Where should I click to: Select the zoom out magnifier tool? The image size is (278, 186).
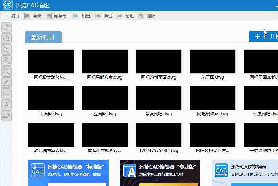tap(6, 72)
